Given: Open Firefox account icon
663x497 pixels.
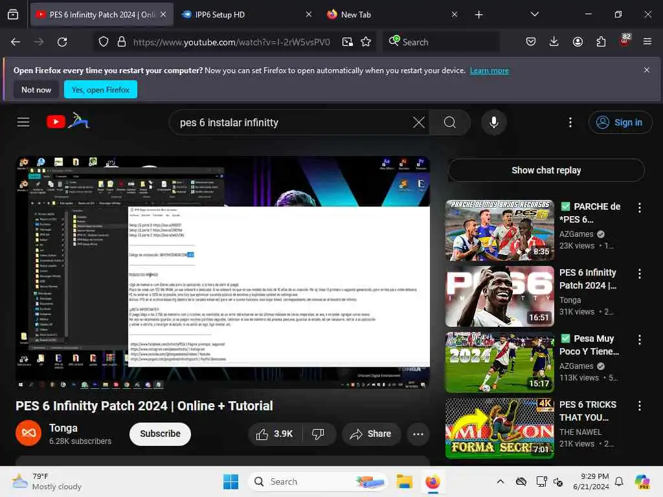Looking at the screenshot, I should (578, 41).
